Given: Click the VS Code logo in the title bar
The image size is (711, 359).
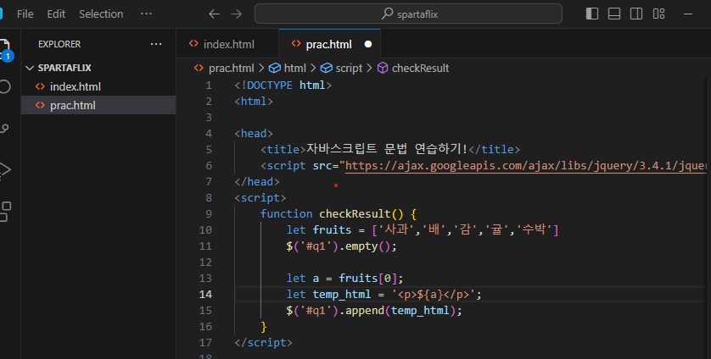Looking at the screenshot, I should [x=2, y=14].
